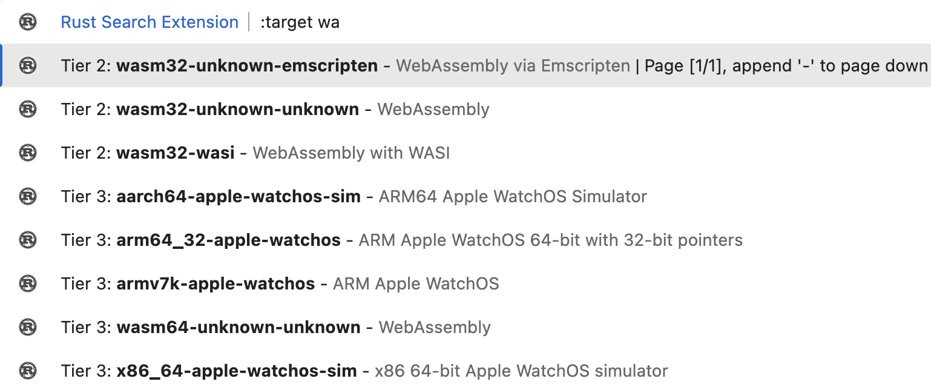Click Rust icon beside x86_64-apple-watchos-sim

tap(28, 370)
